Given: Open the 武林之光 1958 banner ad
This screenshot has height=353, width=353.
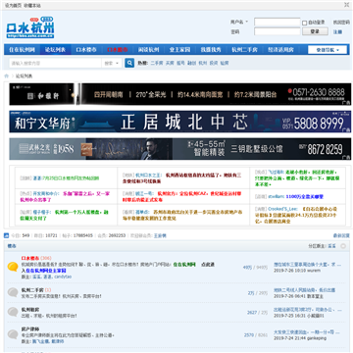Looking at the screenshot, I should pos(180,149).
